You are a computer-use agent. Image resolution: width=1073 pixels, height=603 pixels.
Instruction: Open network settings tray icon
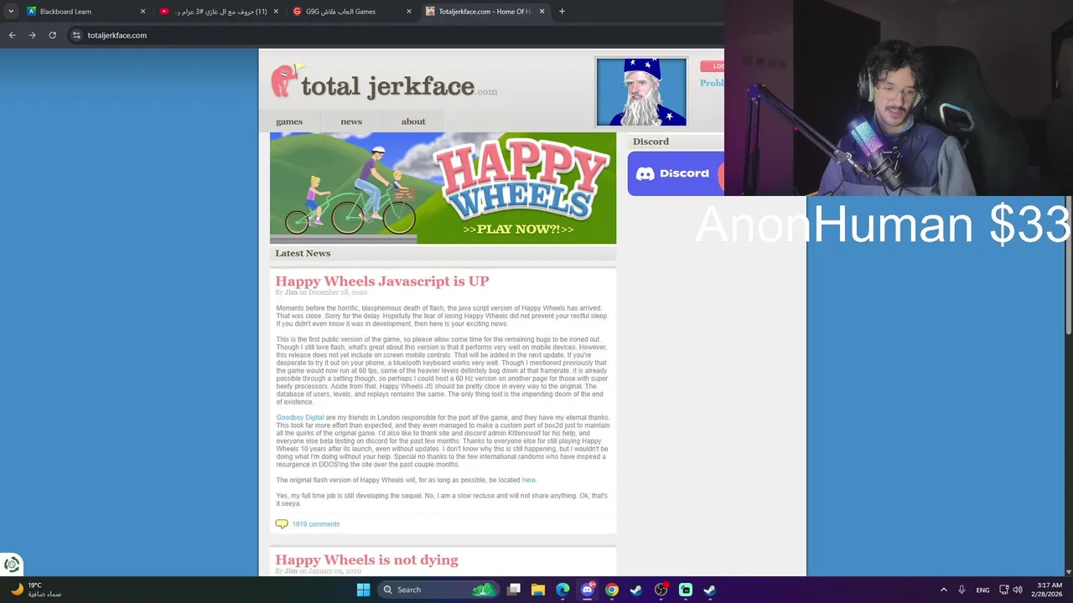point(1004,590)
